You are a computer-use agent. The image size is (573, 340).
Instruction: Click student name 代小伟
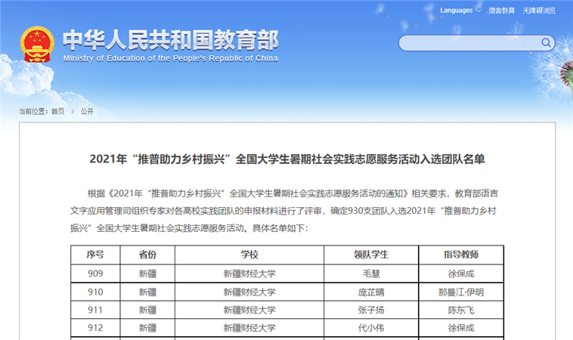point(371,328)
